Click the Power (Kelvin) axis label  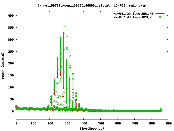[3, 66]
